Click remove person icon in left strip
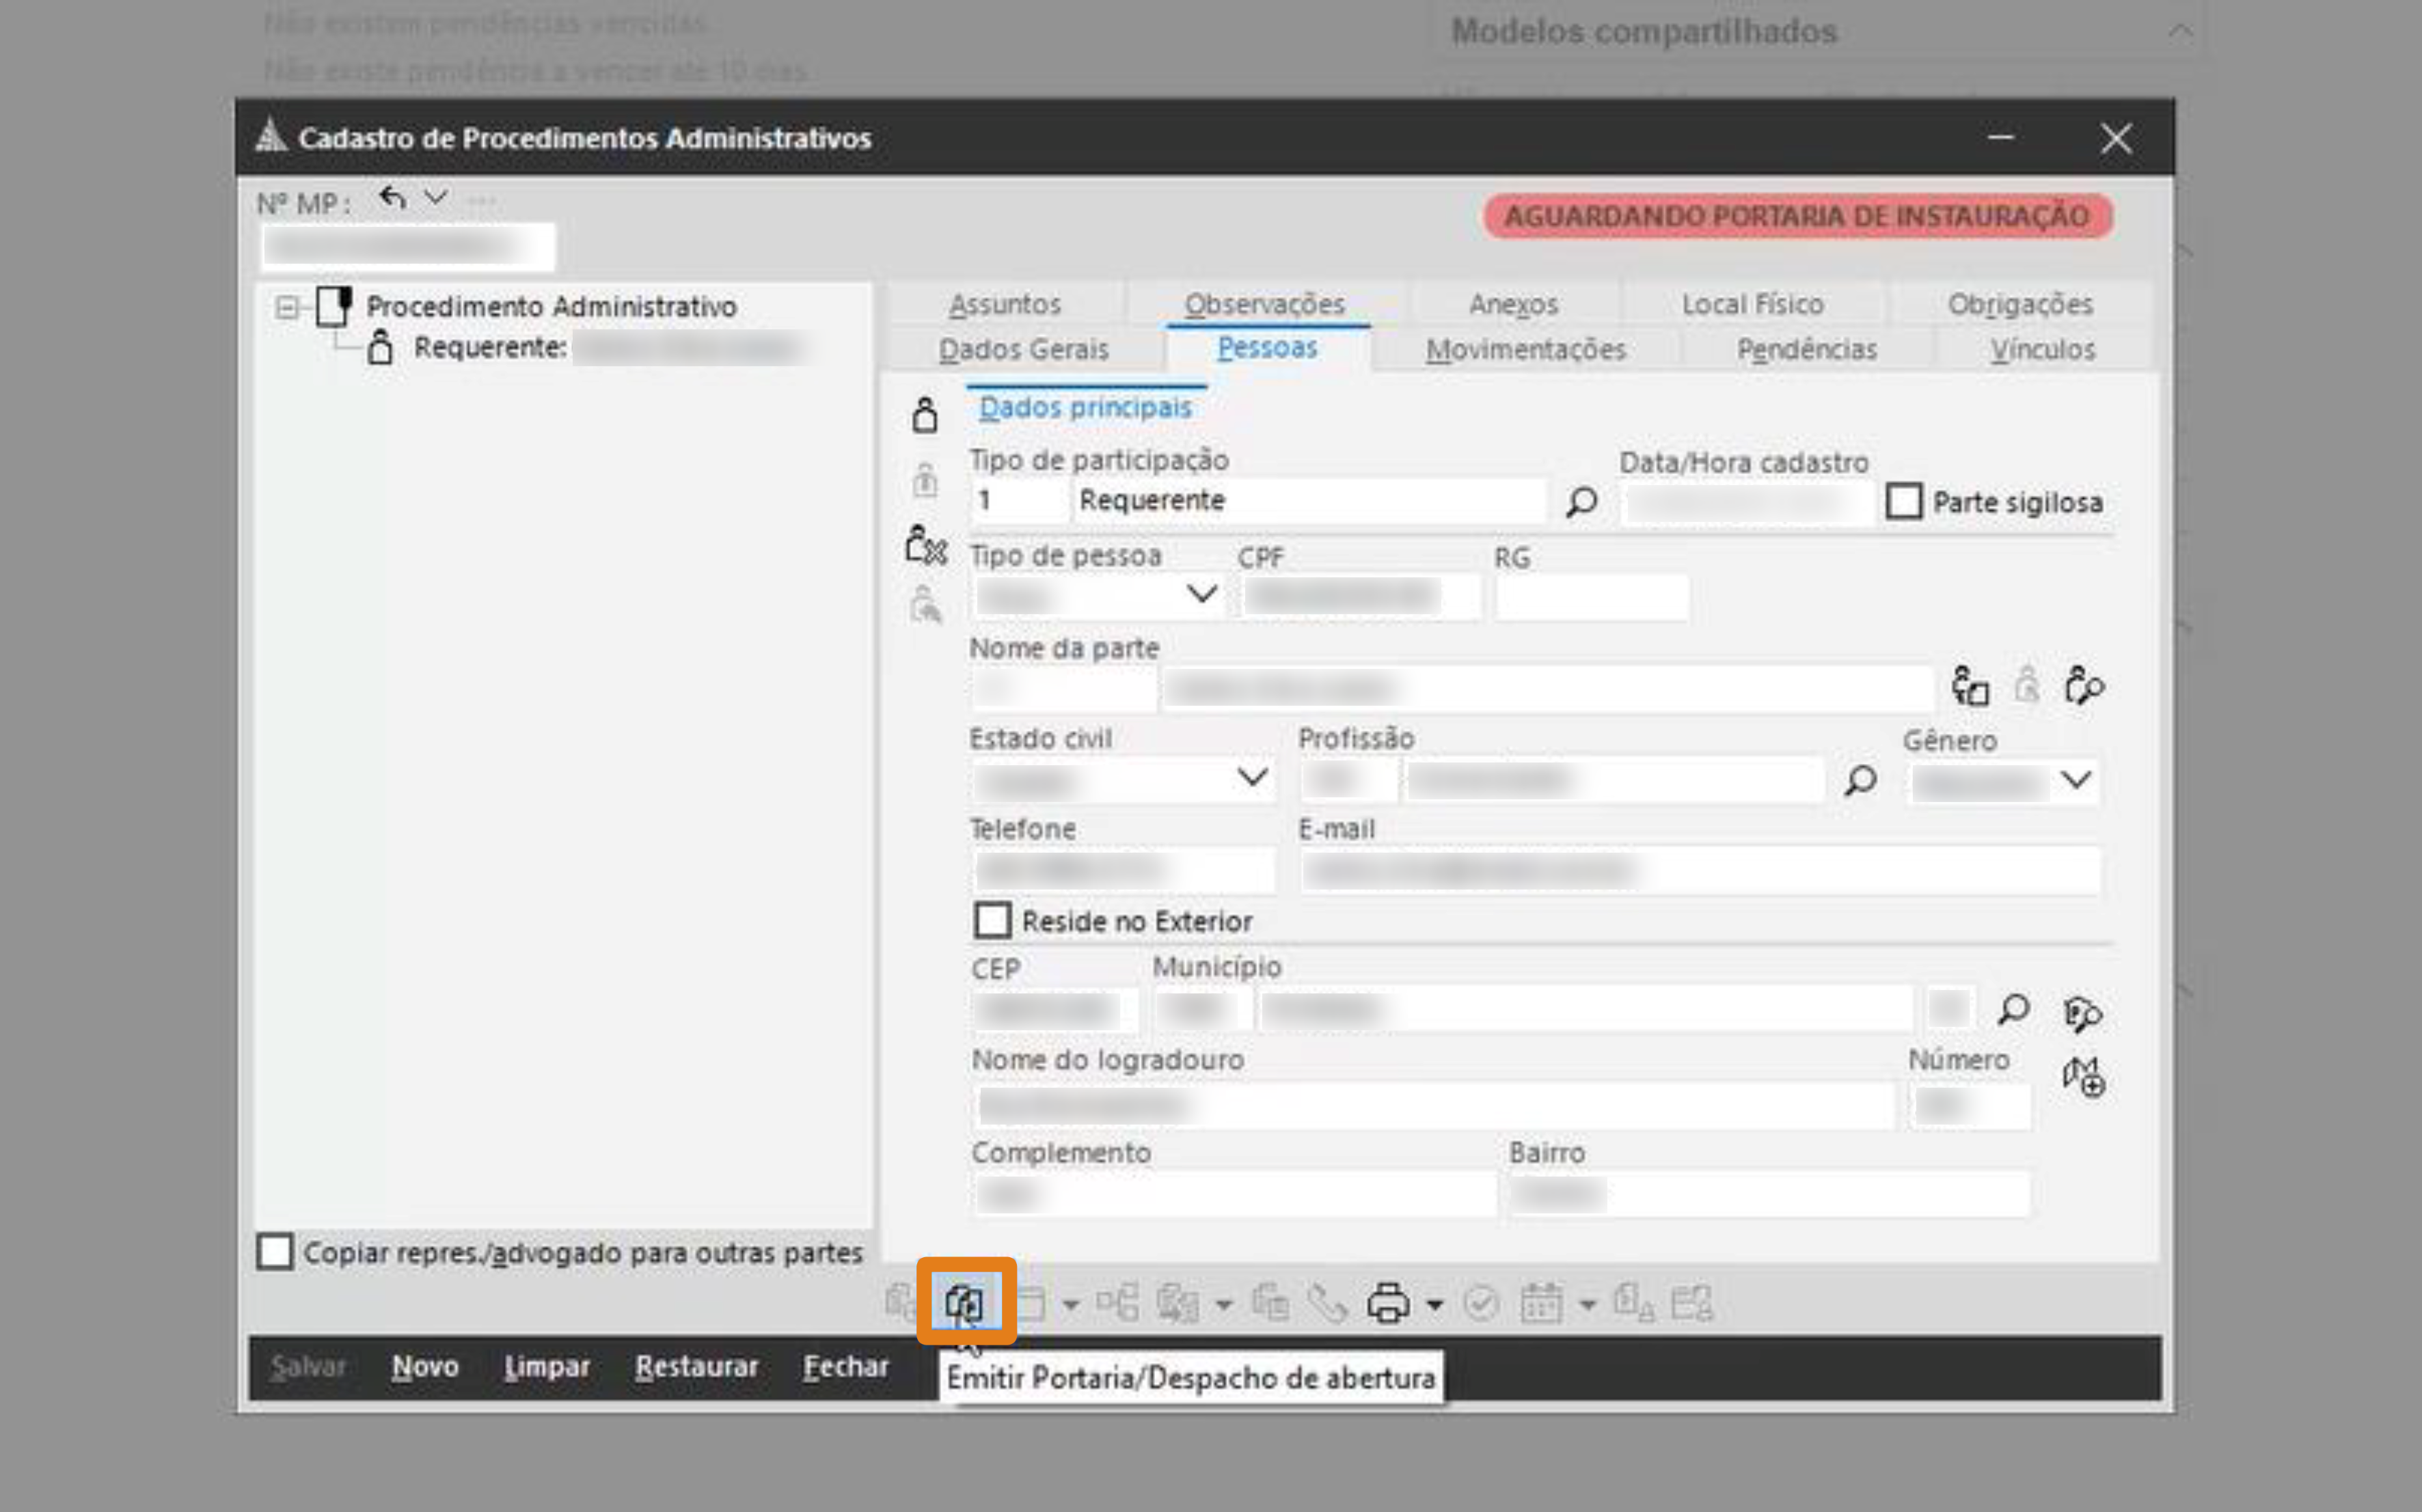Viewport: 2422px width, 1512px height. click(x=925, y=546)
